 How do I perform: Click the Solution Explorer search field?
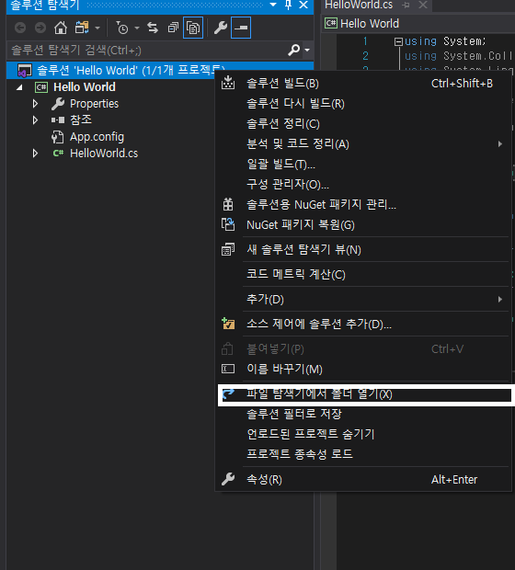147,50
